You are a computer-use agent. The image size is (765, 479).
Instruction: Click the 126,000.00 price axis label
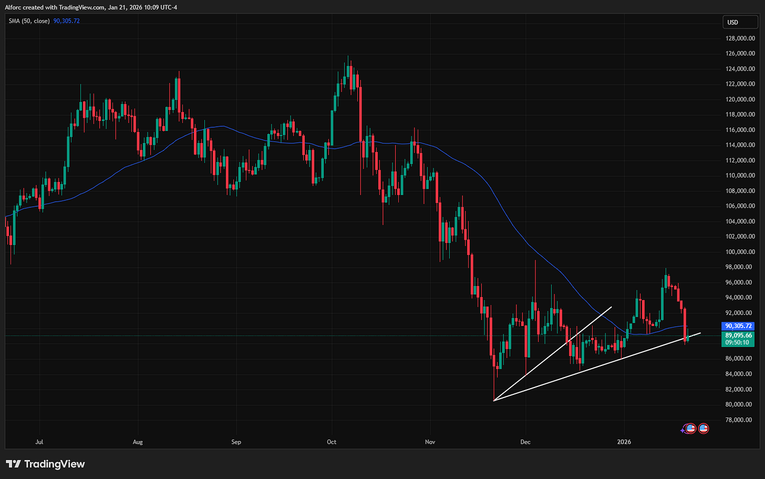point(740,54)
